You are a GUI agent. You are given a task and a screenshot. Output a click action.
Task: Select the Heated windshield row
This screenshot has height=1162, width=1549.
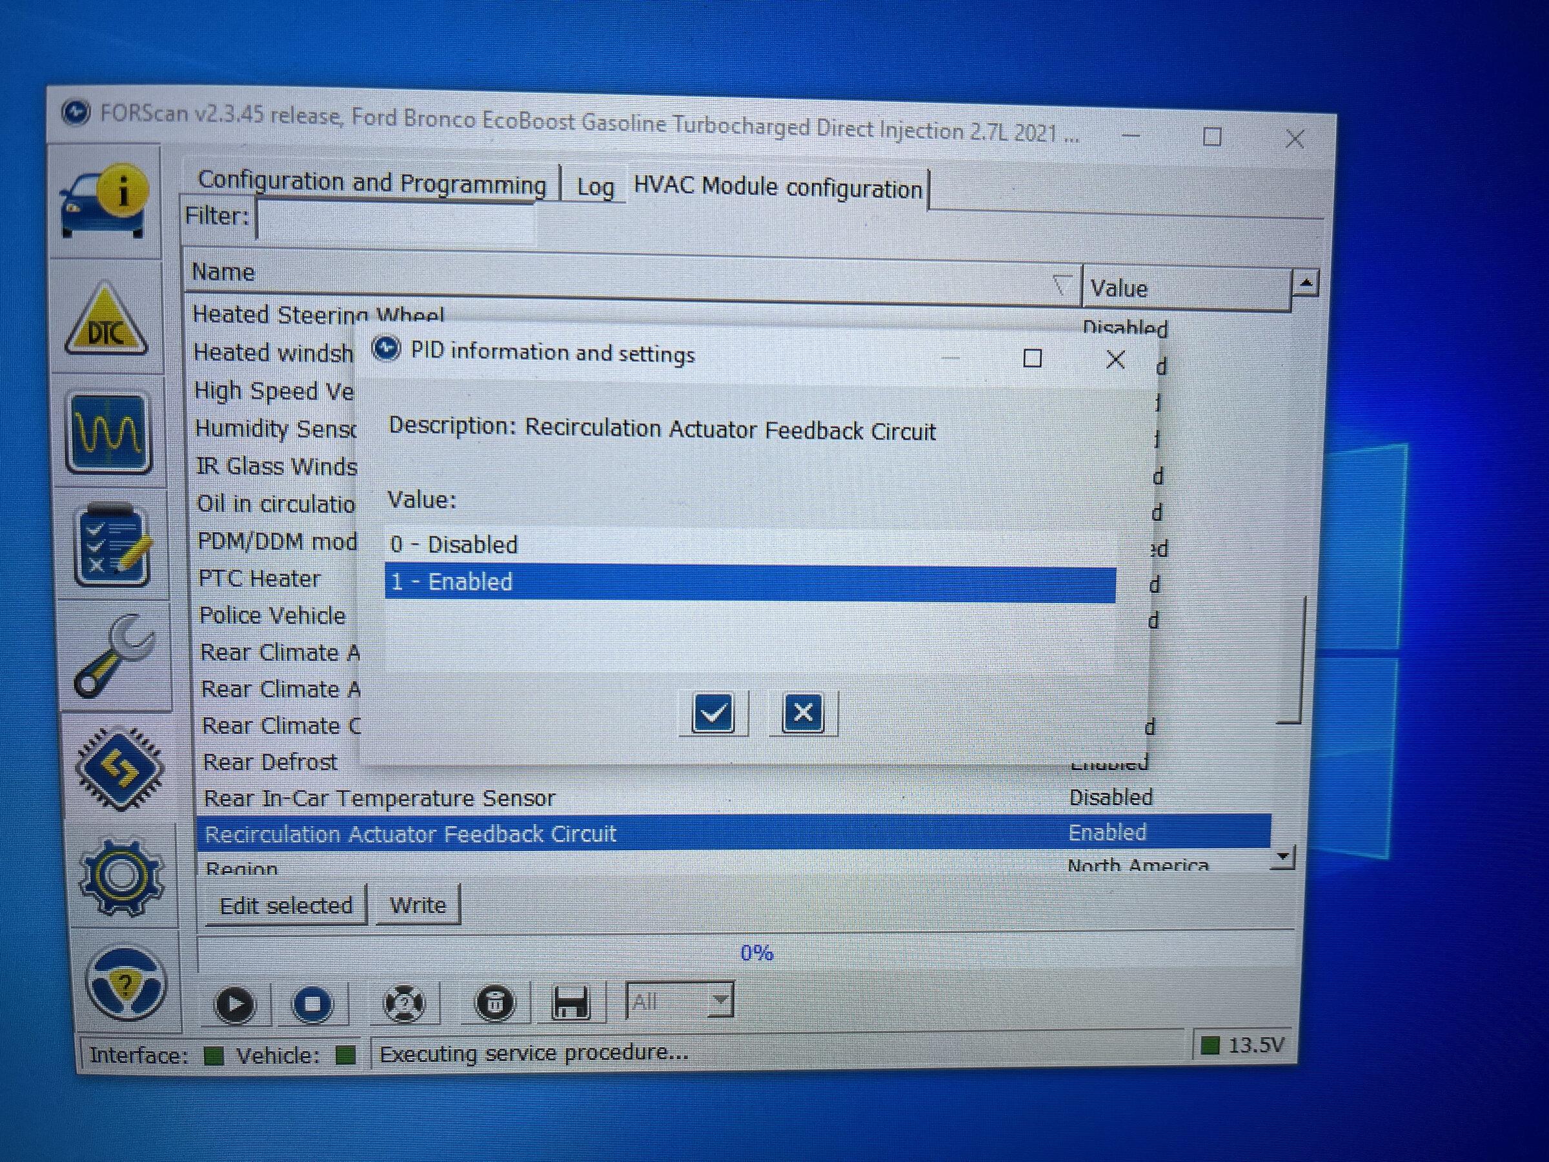[273, 353]
